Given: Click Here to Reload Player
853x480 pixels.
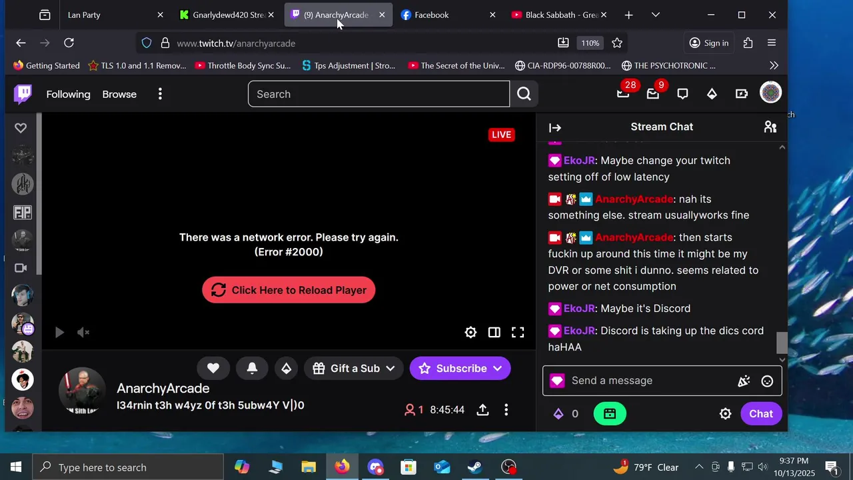Looking at the screenshot, I should pyautogui.click(x=289, y=290).
